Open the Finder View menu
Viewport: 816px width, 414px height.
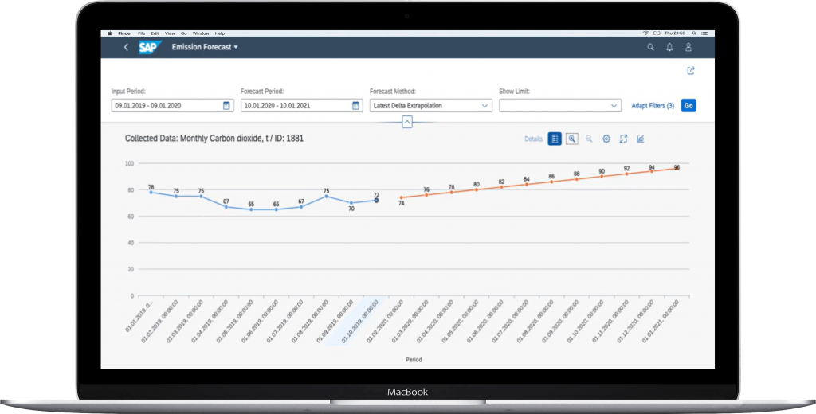[171, 33]
